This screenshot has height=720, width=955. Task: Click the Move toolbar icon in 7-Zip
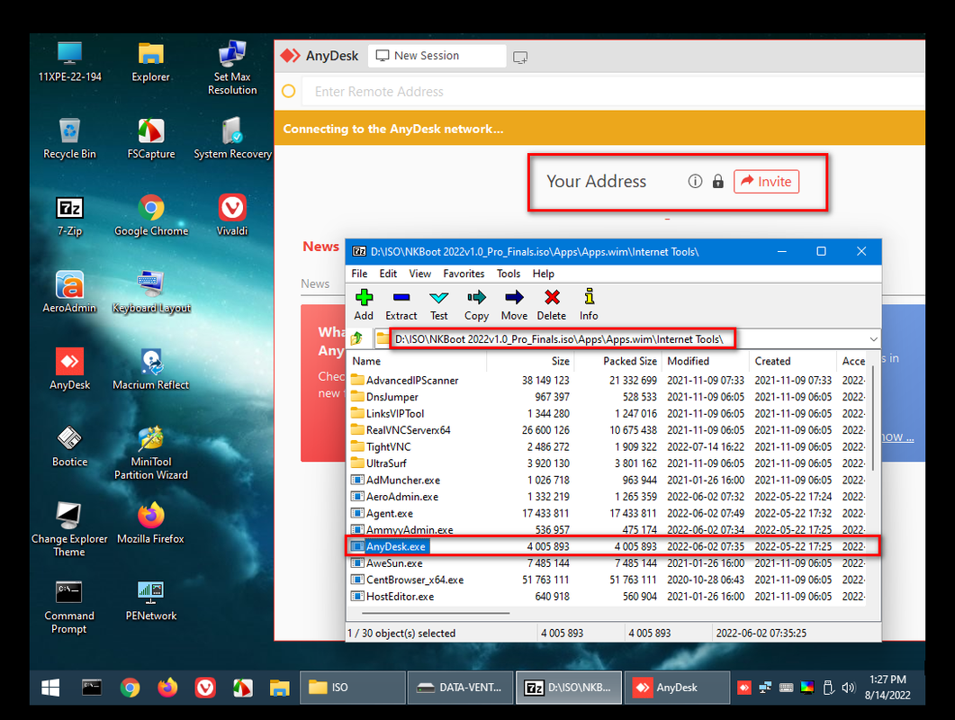(x=514, y=304)
